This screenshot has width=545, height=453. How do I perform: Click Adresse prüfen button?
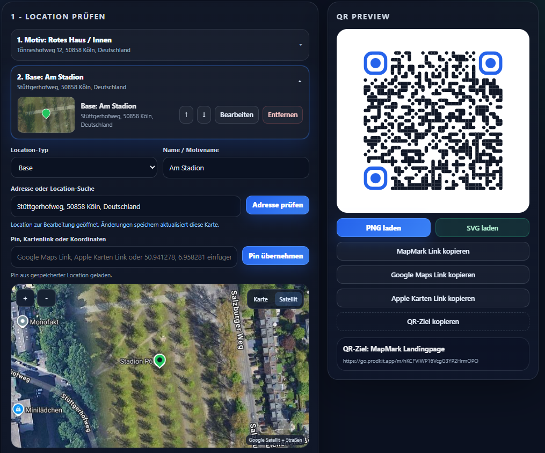pos(278,205)
